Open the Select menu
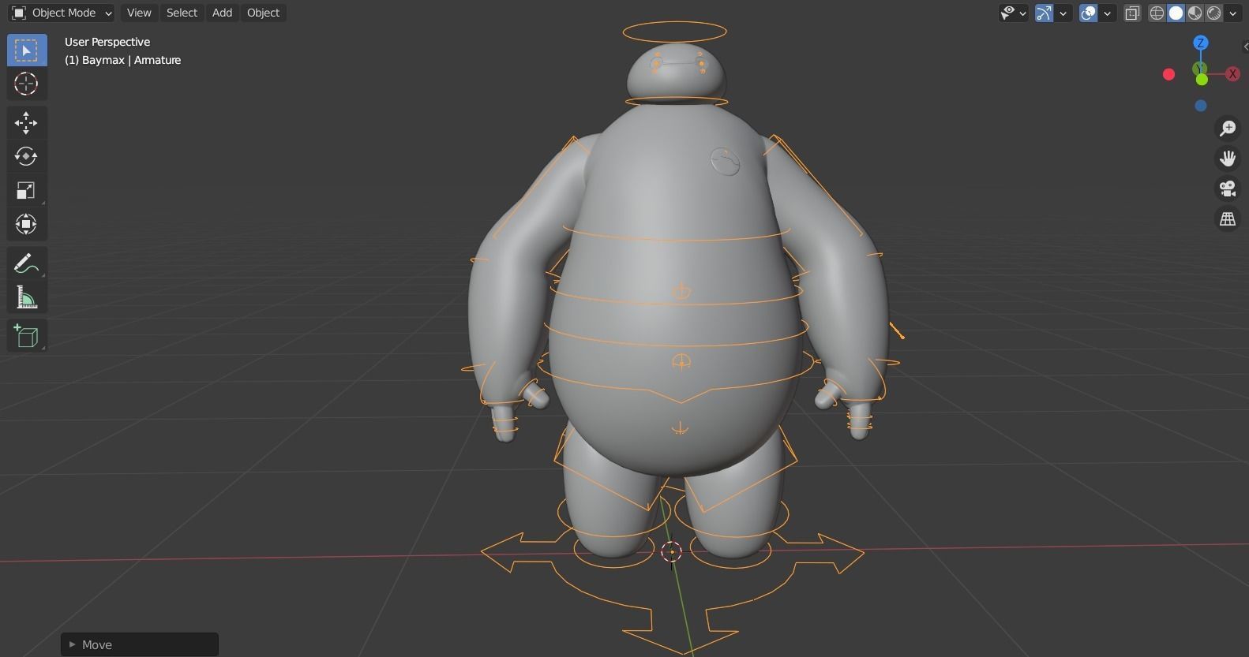Screen dimensions: 1249x657 [182, 13]
